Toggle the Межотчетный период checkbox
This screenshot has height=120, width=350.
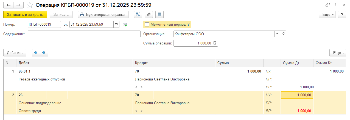pyautogui.click(x=147, y=25)
